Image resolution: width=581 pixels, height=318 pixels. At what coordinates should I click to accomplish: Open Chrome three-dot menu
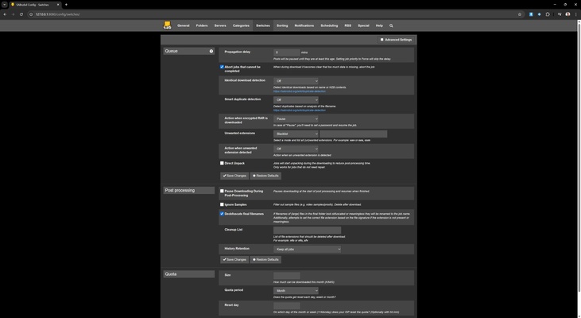575,14
